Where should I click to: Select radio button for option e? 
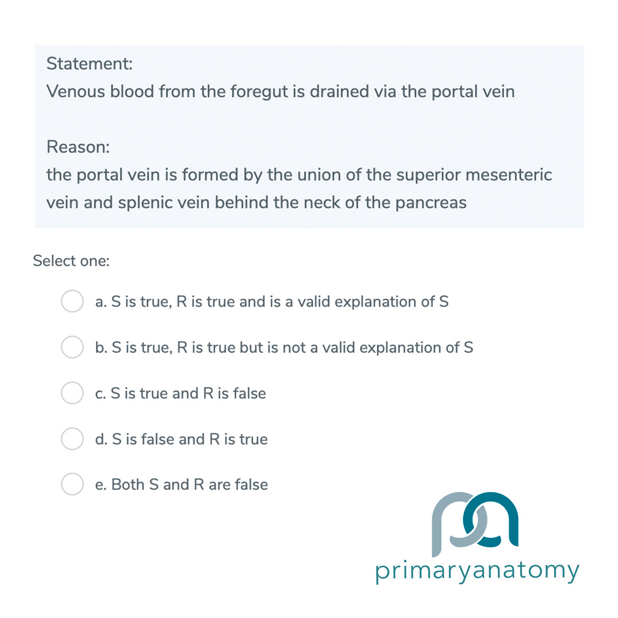point(72,484)
